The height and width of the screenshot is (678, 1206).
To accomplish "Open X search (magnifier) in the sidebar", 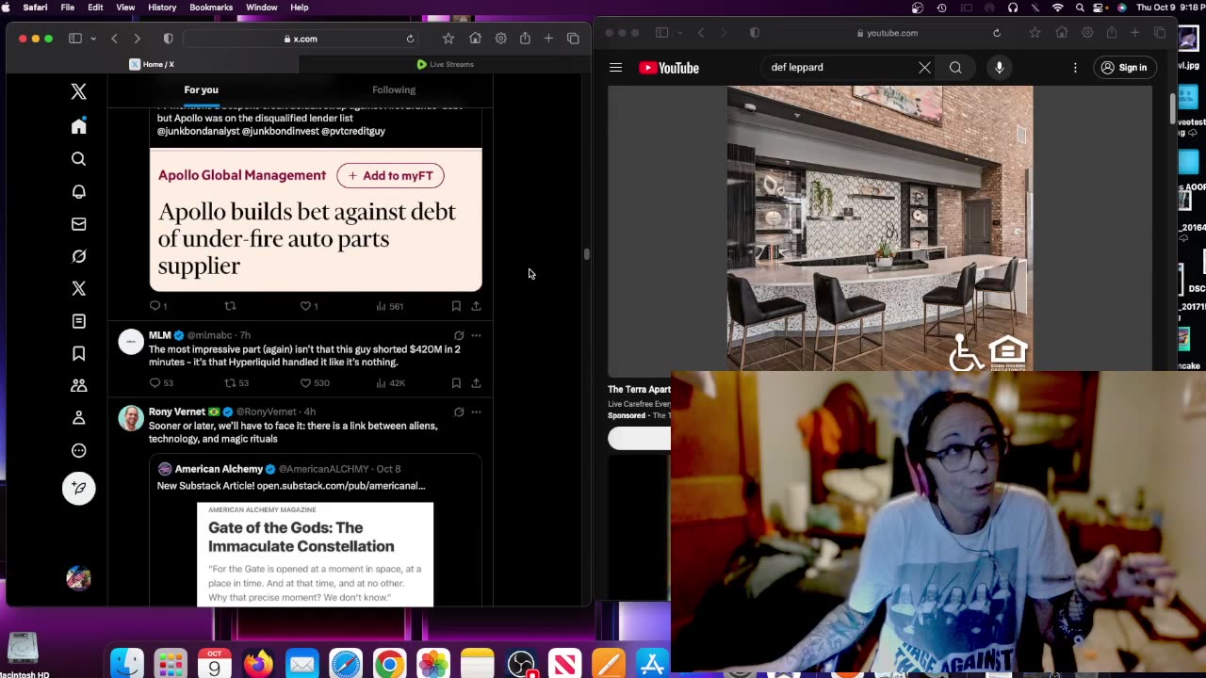I will [x=79, y=159].
